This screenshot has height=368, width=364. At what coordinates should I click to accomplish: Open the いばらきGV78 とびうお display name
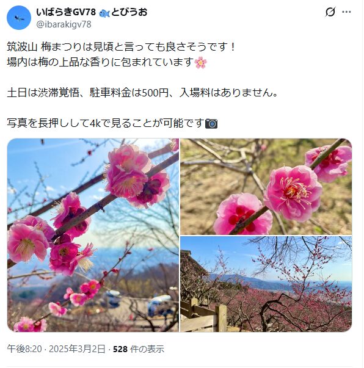coord(92,12)
